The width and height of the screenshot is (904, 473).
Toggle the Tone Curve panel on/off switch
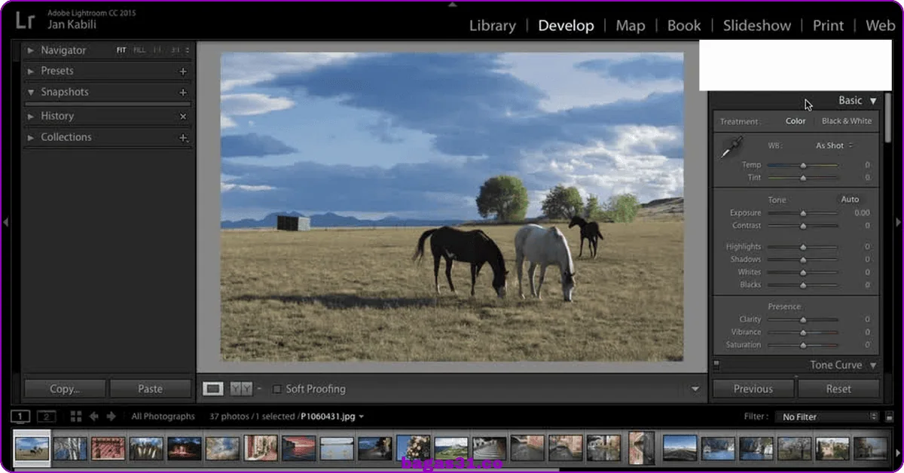[x=716, y=365]
